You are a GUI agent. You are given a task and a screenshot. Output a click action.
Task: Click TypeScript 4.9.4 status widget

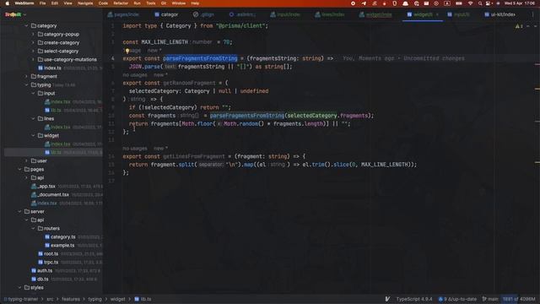click(414, 299)
